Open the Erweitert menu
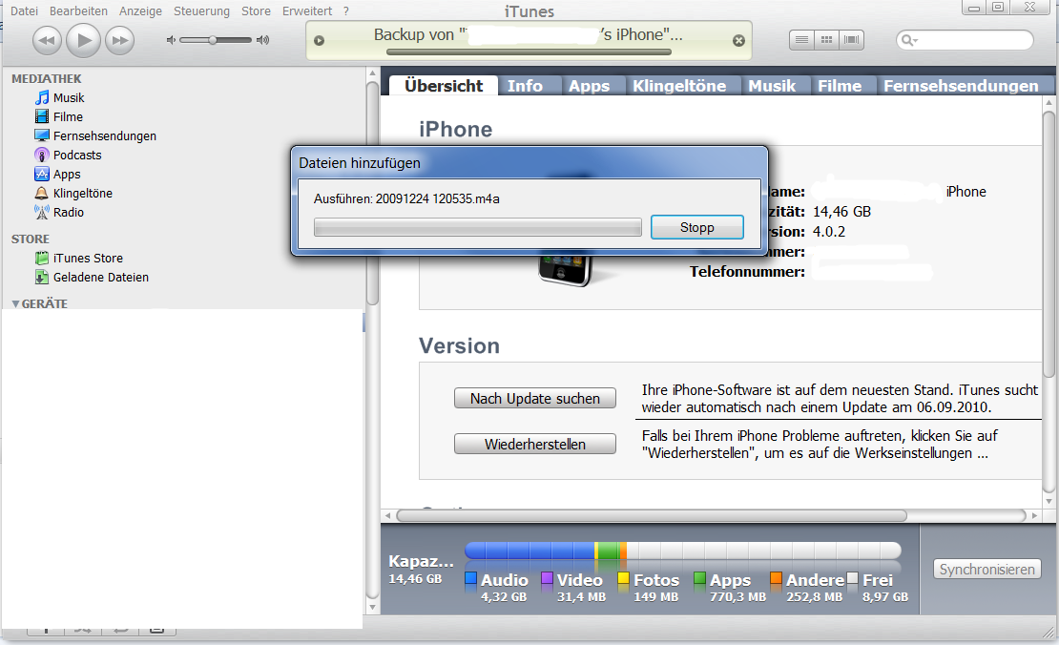This screenshot has height=645, width=1059. [x=306, y=11]
